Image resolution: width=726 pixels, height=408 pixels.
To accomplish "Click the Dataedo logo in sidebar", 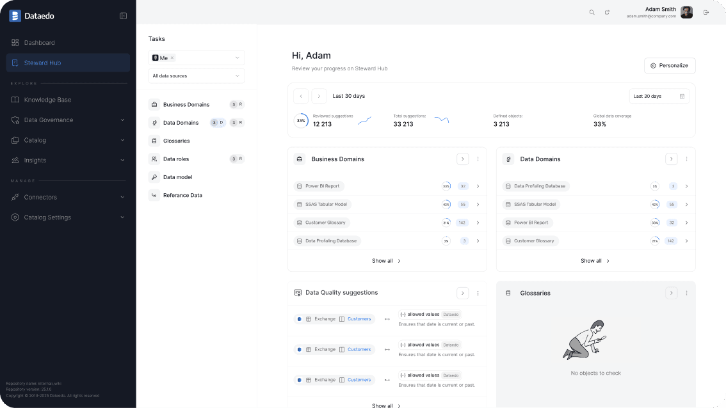I will click(x=14, y=15).
